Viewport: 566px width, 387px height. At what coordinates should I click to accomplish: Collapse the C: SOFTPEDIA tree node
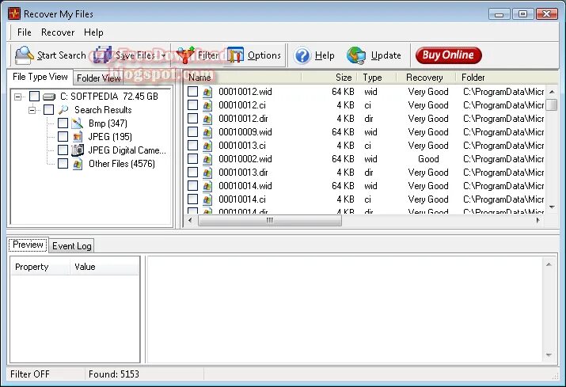click(17, 97)
